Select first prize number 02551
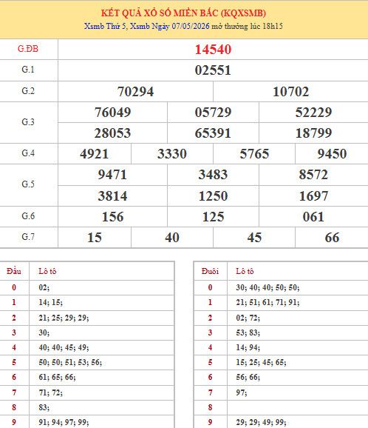The height and width of the screenshot is (428, 368). coord(213,70)
